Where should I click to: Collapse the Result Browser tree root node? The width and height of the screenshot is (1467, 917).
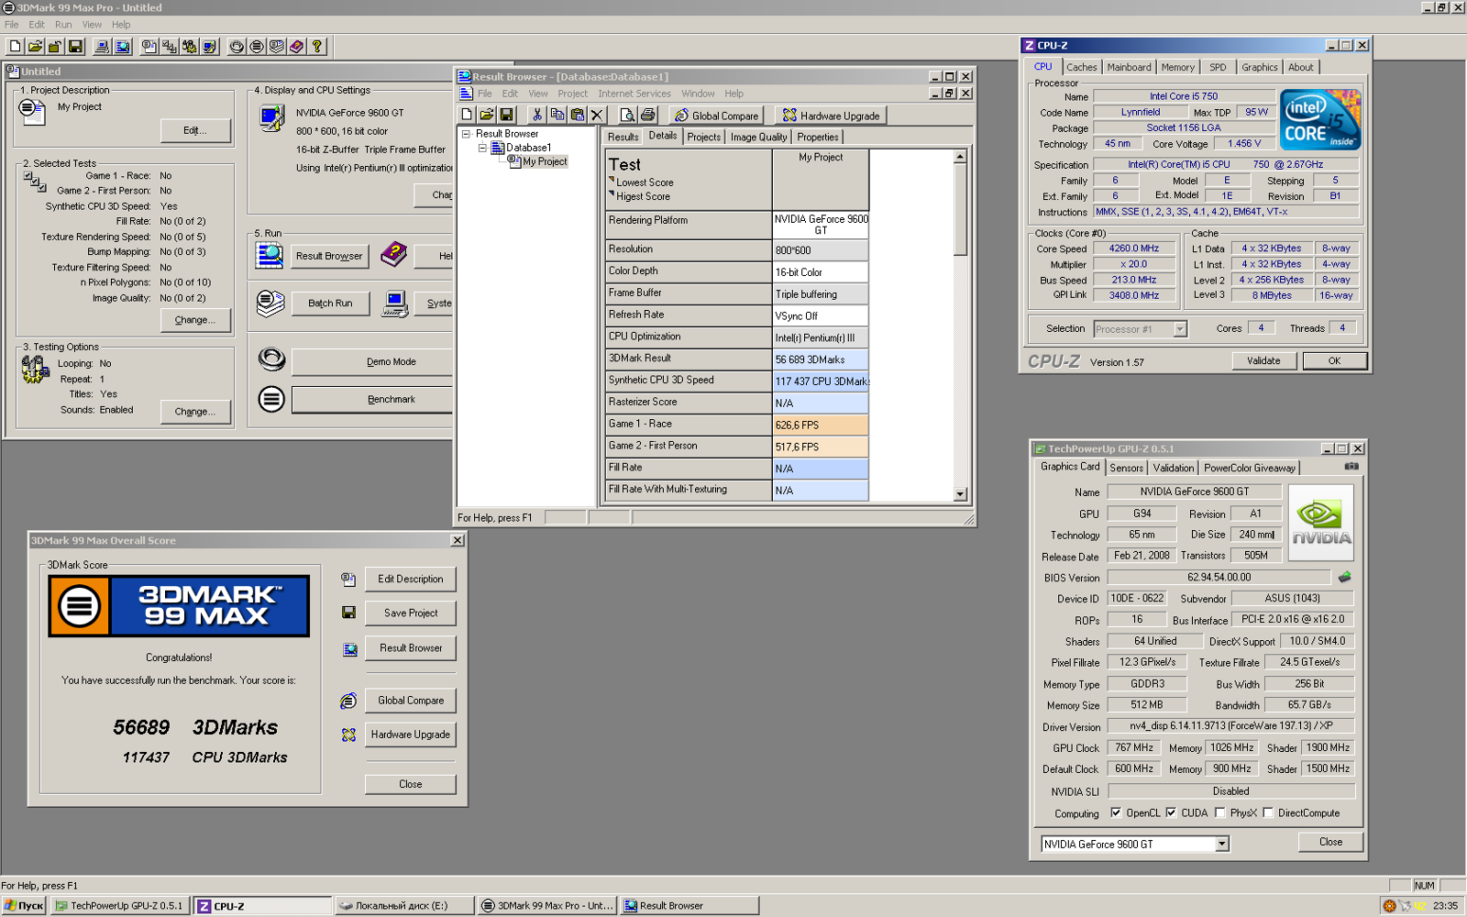click(466, 134)
